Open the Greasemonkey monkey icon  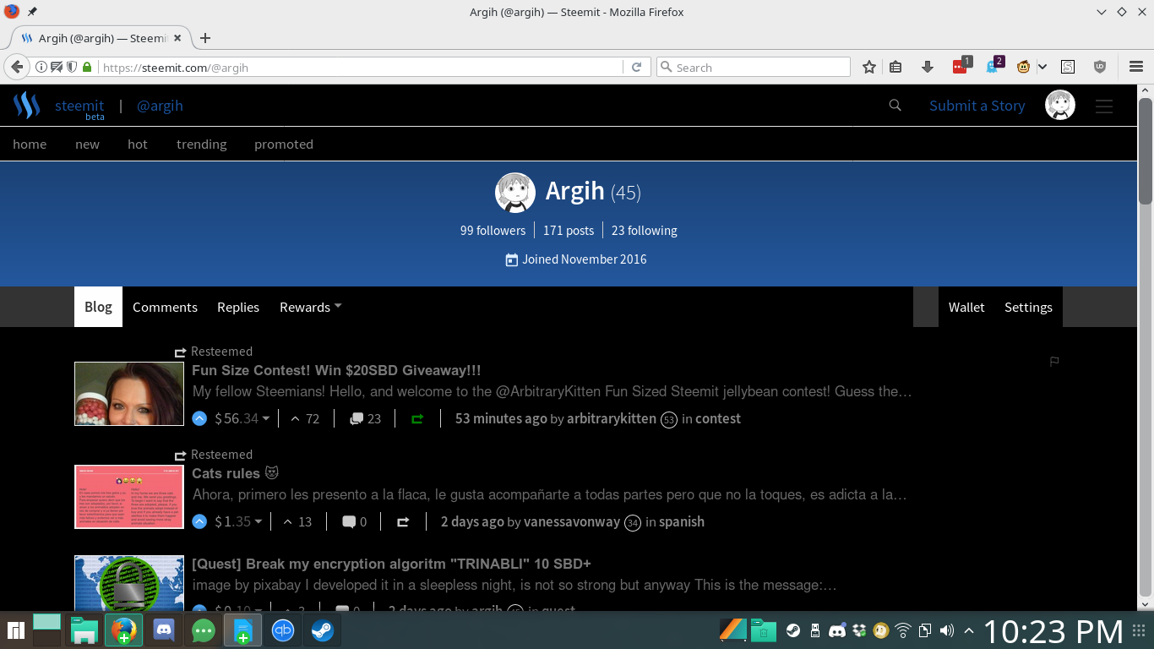1023,67
